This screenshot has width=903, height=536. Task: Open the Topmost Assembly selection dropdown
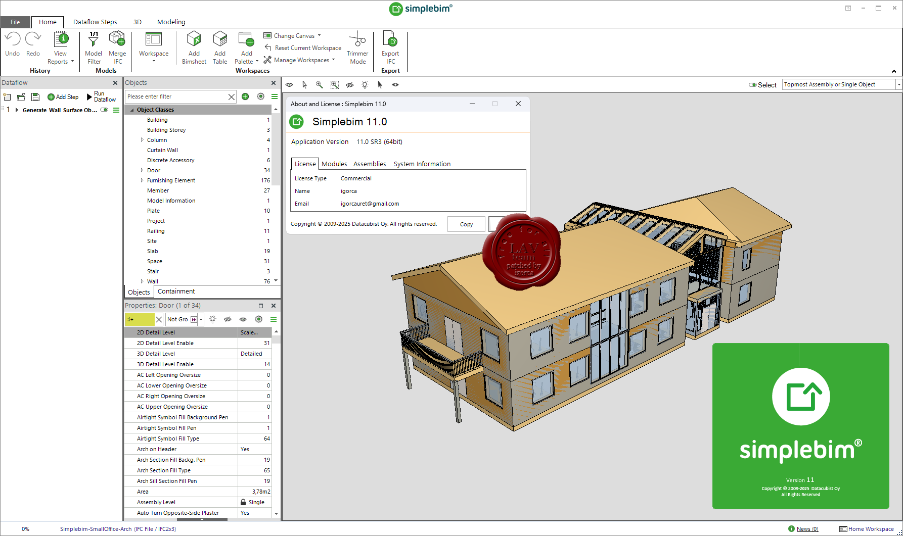point(898,85)
